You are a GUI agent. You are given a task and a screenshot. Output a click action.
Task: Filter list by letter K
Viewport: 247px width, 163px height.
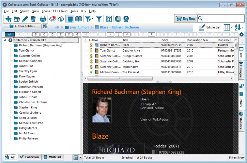point(110,34)
